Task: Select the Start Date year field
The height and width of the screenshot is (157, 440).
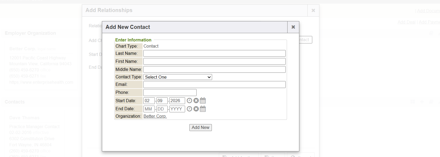Action: (177, 101)
